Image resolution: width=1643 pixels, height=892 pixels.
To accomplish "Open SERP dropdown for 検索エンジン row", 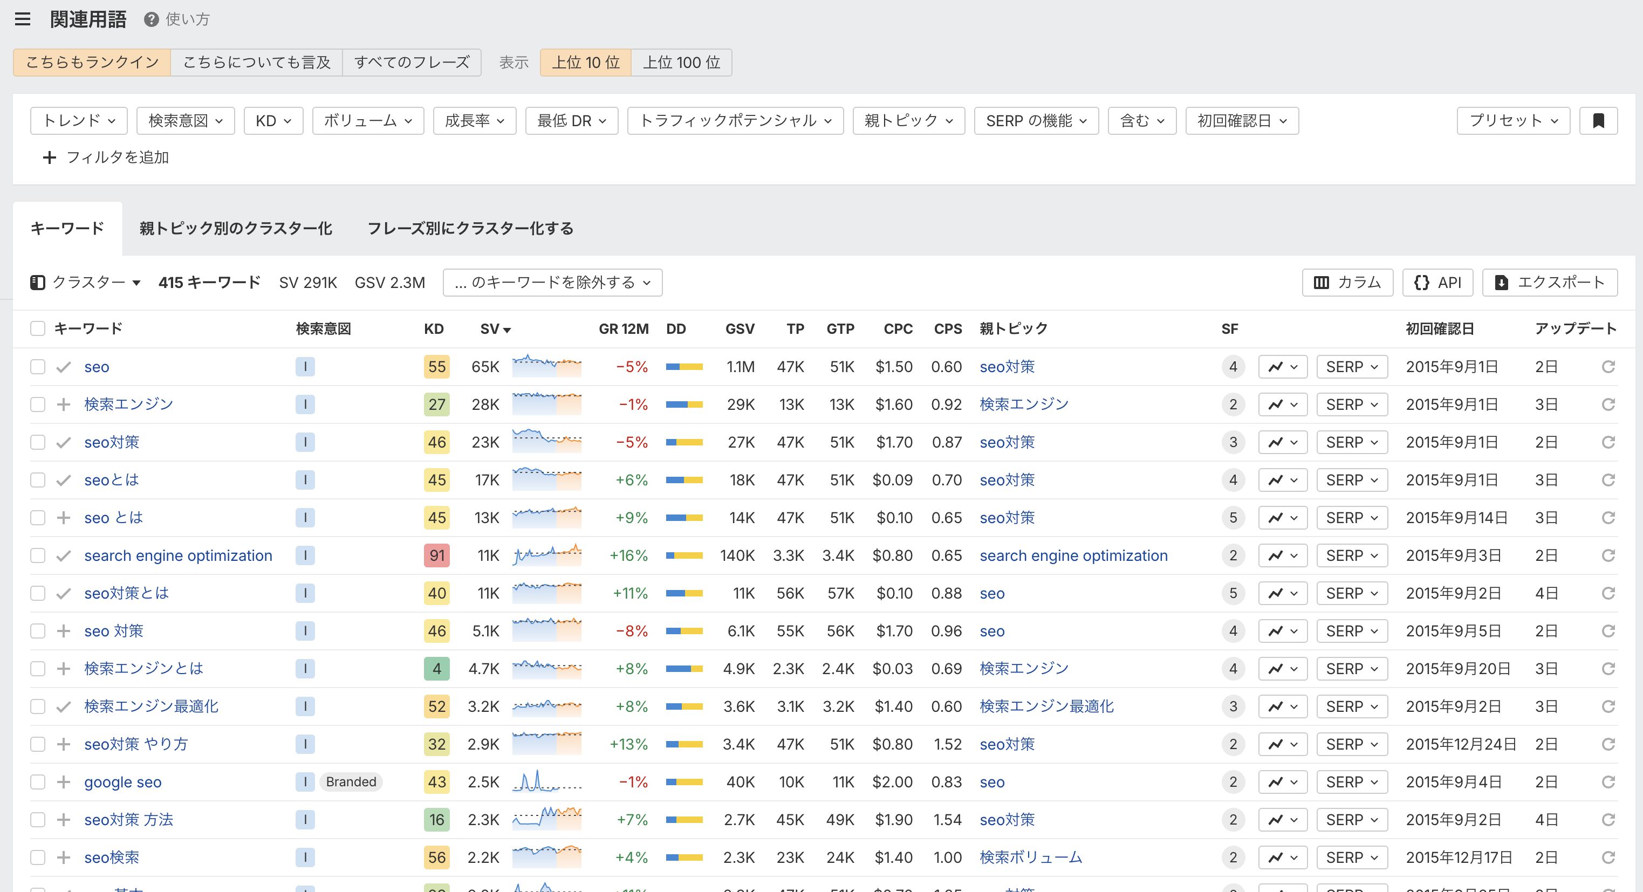I will (1352, 404).
